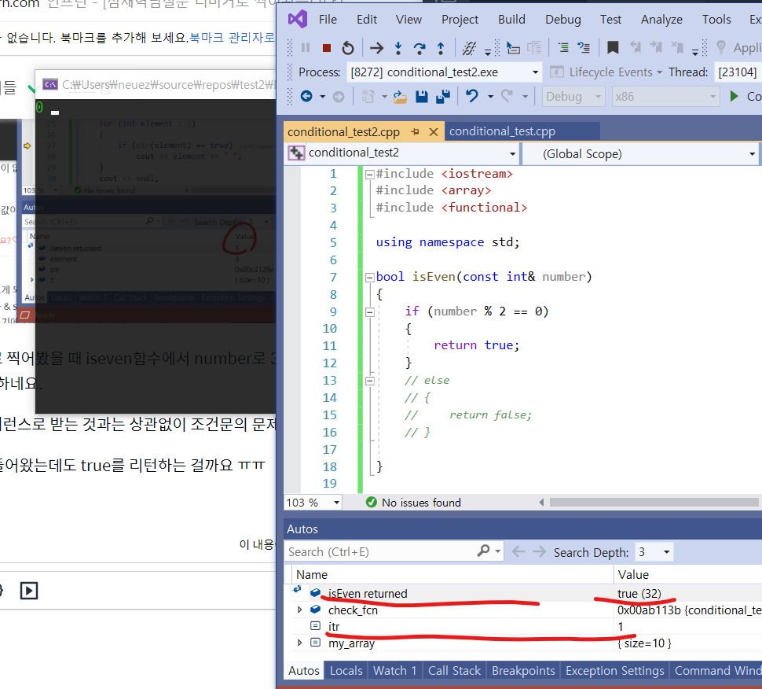Click the Value column header
Viewport: 762px width, 689px height.
click(687, 575)
